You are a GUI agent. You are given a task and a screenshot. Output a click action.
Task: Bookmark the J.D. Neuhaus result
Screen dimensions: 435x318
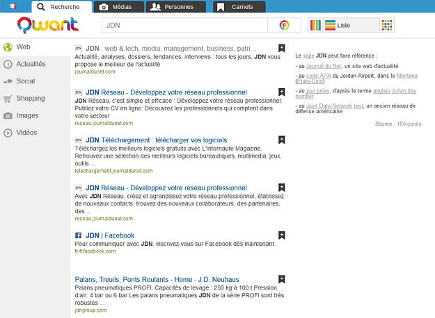point(282,279)
